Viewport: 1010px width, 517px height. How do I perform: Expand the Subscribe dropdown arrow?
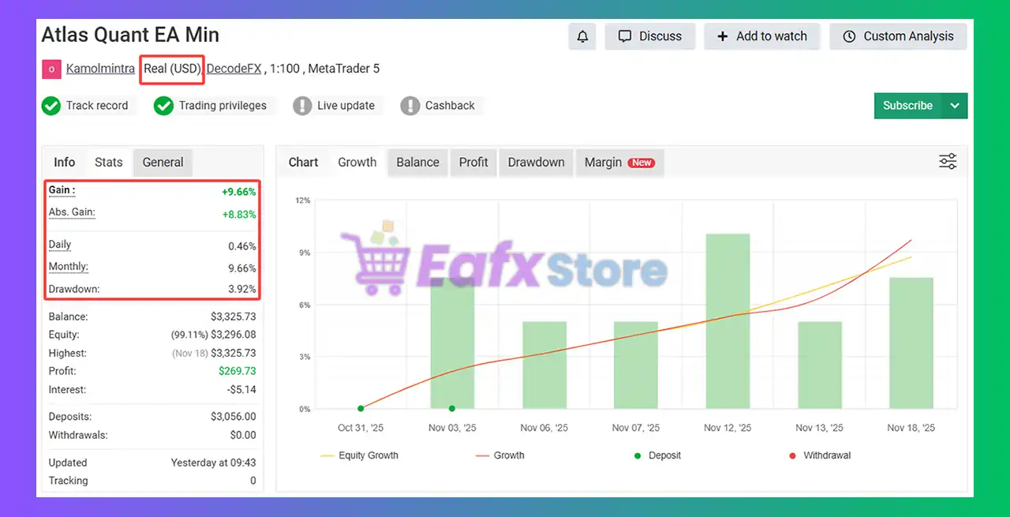point(955,105)
